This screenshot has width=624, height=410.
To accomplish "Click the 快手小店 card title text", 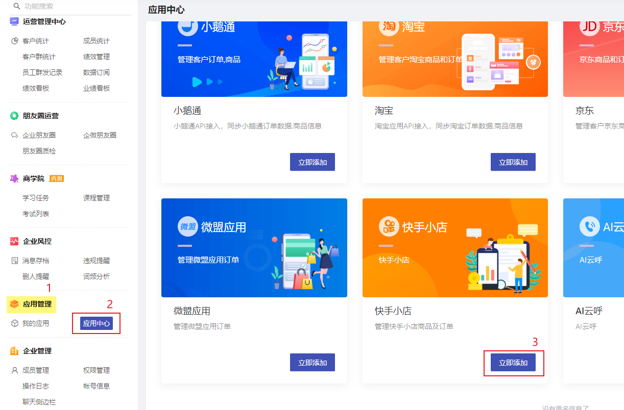I will click(x=393, y=311).
